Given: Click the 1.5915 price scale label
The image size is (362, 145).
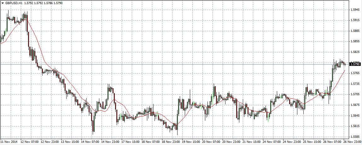Looking at the screenshot, I should click(355, 20).
